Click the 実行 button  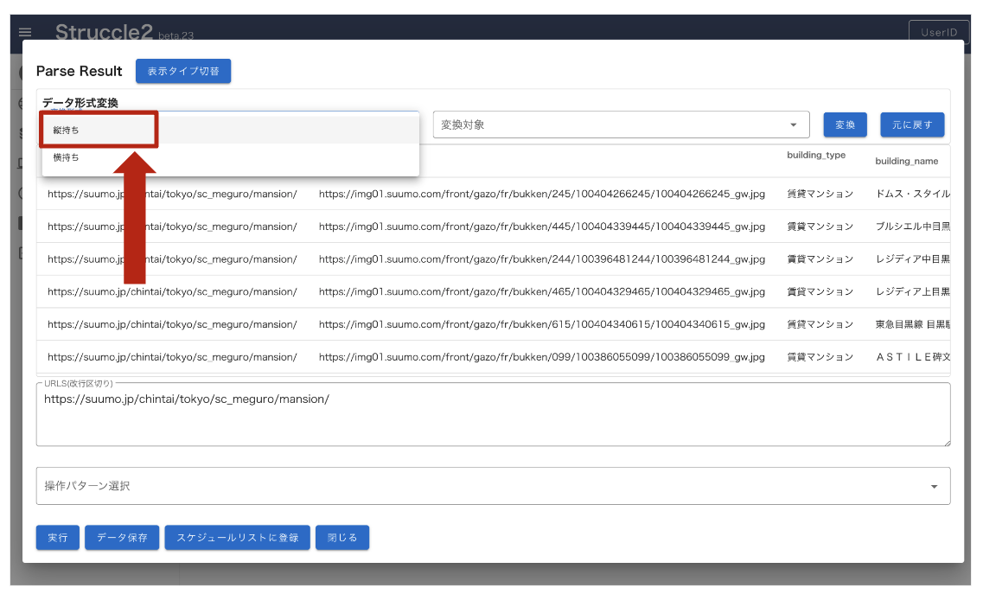click(x=57, y=537)
